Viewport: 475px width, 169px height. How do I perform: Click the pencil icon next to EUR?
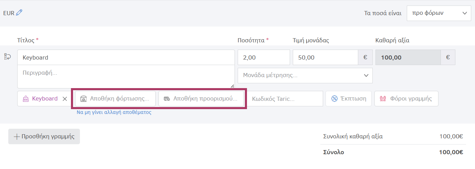tap(19, 13)
